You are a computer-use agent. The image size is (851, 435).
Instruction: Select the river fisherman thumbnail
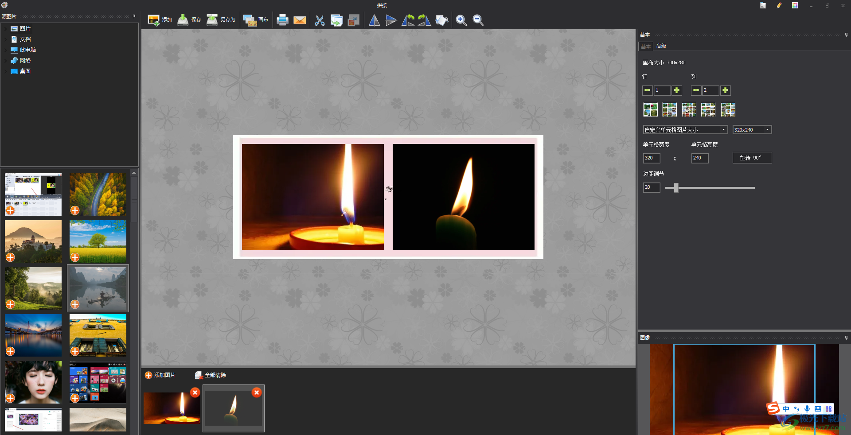pyautogui.click(x=98, y=288)
